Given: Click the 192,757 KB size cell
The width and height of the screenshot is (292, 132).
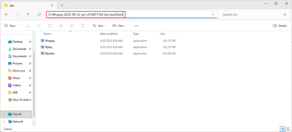Looking at the screenshot, I should (169, 47).
